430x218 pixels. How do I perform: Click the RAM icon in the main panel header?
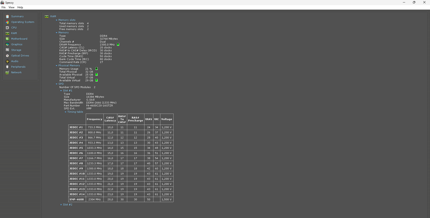(x=47, y=16)
